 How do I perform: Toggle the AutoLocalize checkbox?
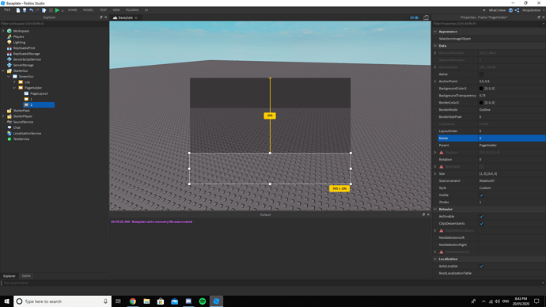pyautogui.click(x=482, y=267)
